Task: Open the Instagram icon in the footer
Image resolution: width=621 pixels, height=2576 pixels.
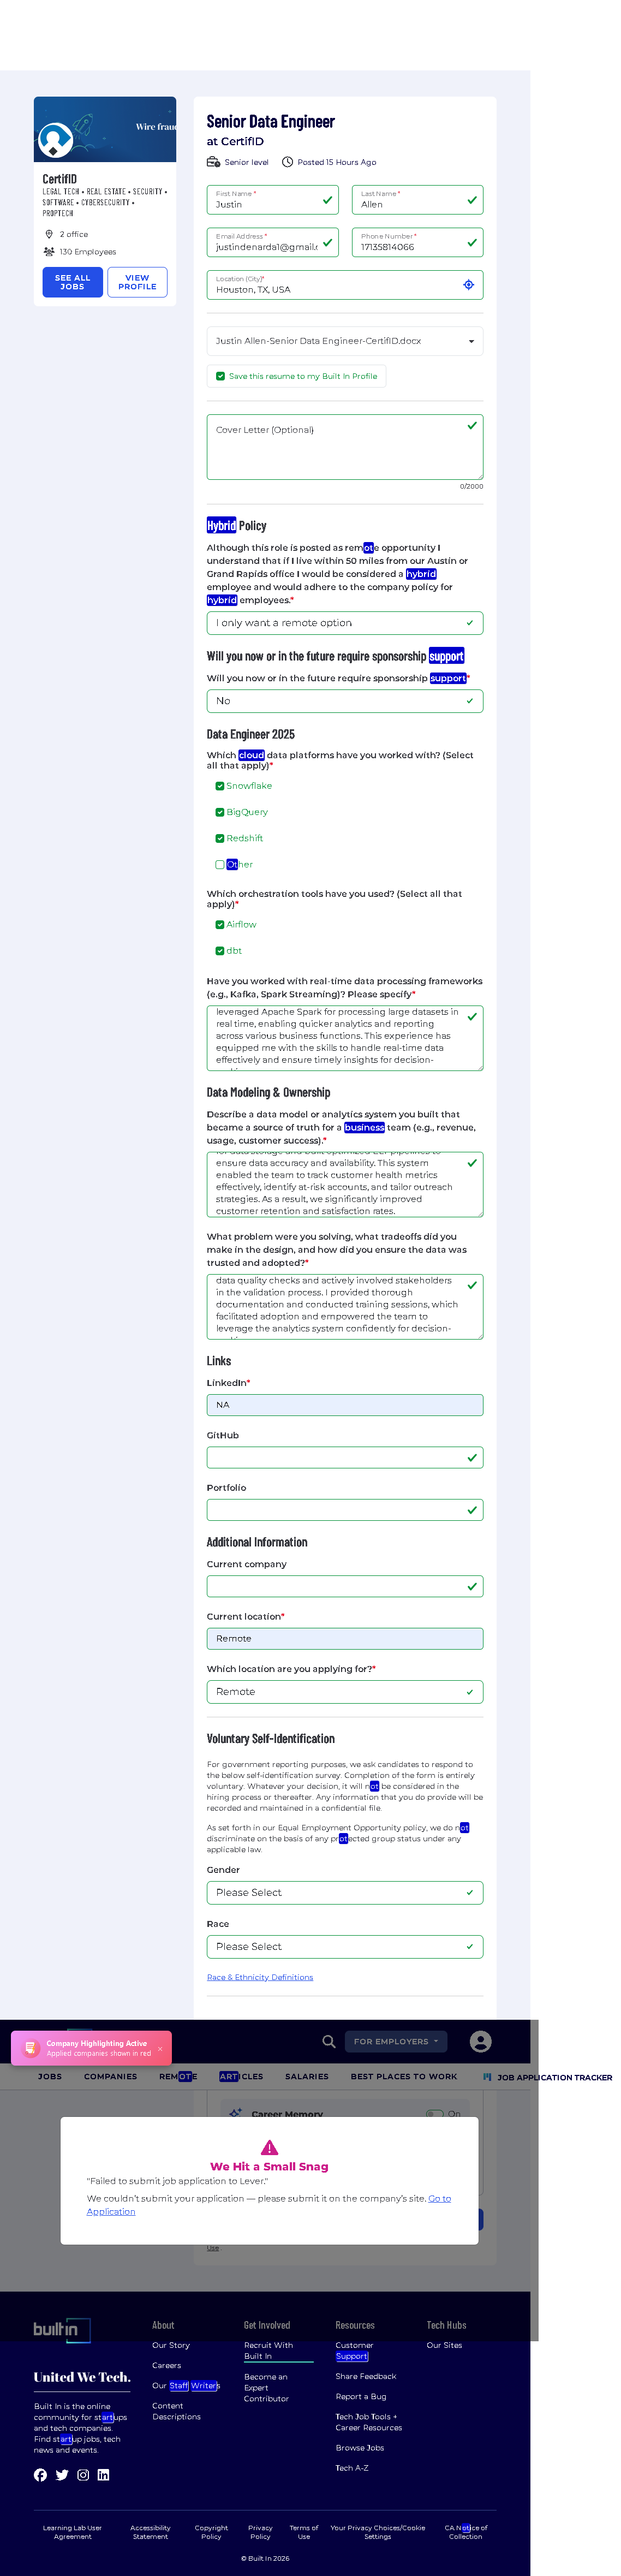Action: coord(83,2475)
